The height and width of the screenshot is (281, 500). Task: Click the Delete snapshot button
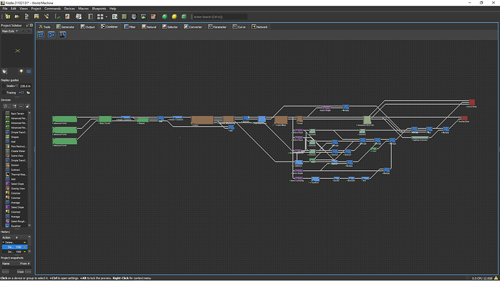[x=28, y=272]
